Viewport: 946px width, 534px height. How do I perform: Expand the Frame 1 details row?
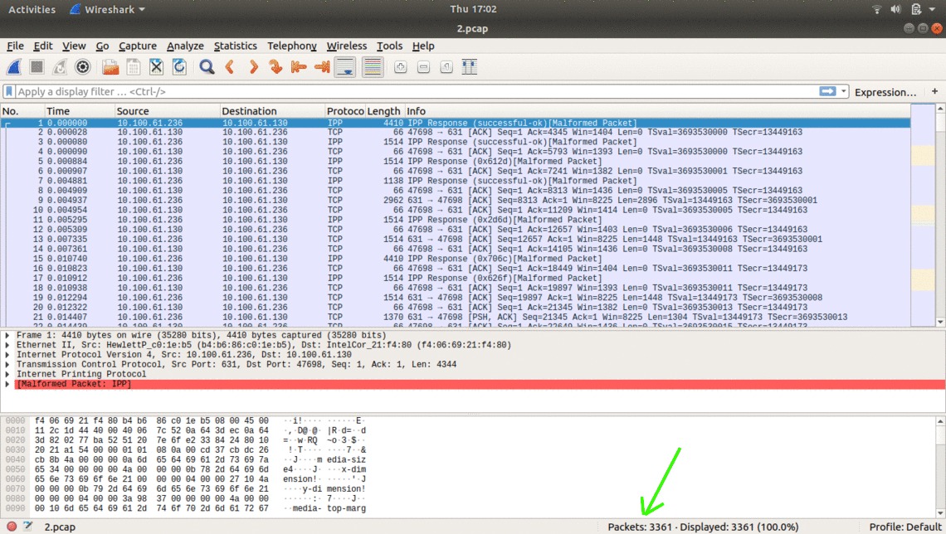(7, 335)
